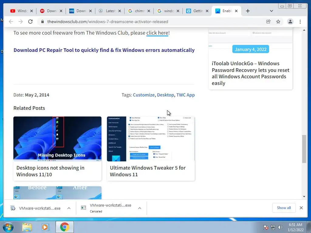The width and height of the screenshot is (311, 233).
Task: Click the vertical scrollbar thumb
Action: (x=304, y=149)
